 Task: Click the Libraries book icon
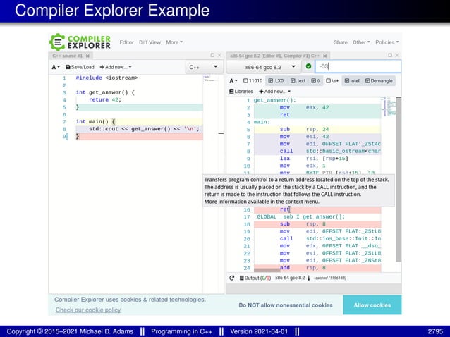pyautogui.click(x=231, y=92)
